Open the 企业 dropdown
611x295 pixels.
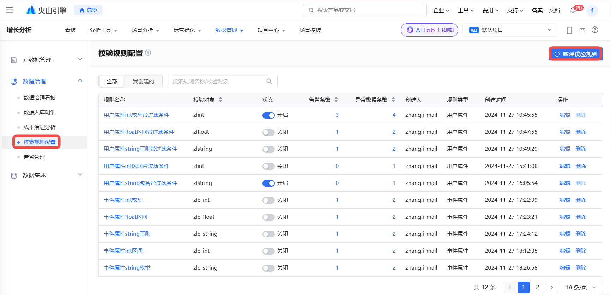point(441,10)
